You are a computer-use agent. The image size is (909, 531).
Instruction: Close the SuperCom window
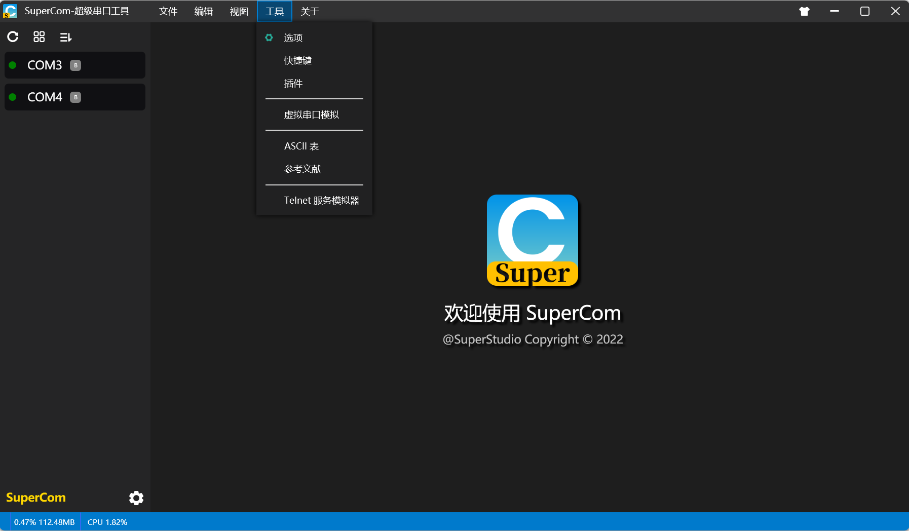pos(895,11)
